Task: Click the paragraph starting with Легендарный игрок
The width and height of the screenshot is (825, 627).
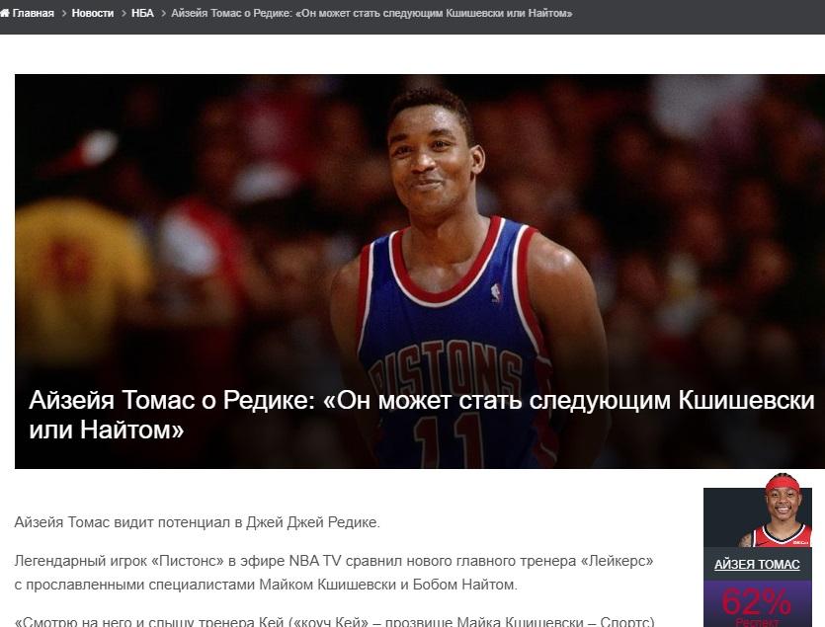Action: 334,573
